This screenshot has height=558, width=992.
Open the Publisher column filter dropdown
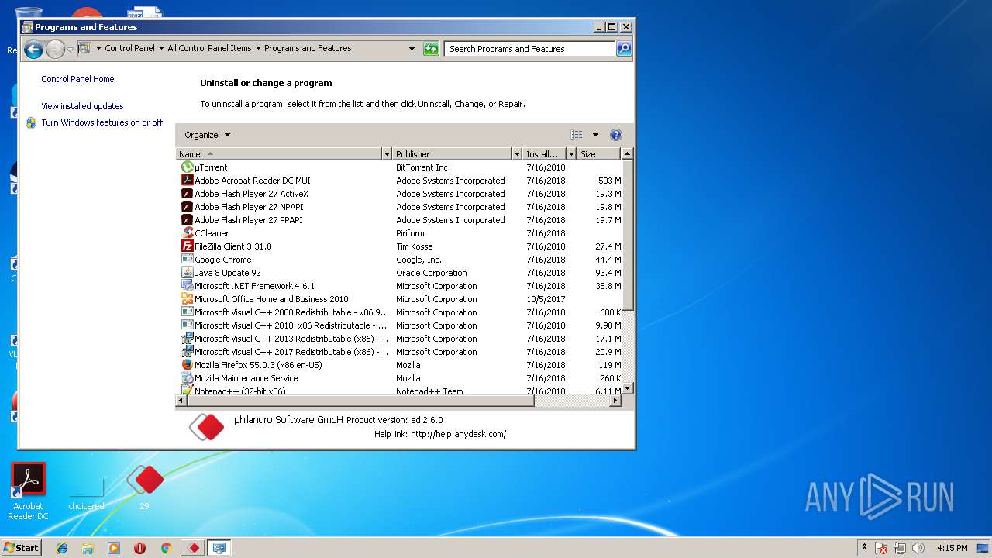pos(516,154)
